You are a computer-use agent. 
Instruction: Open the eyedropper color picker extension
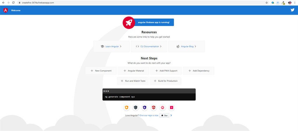283,3
